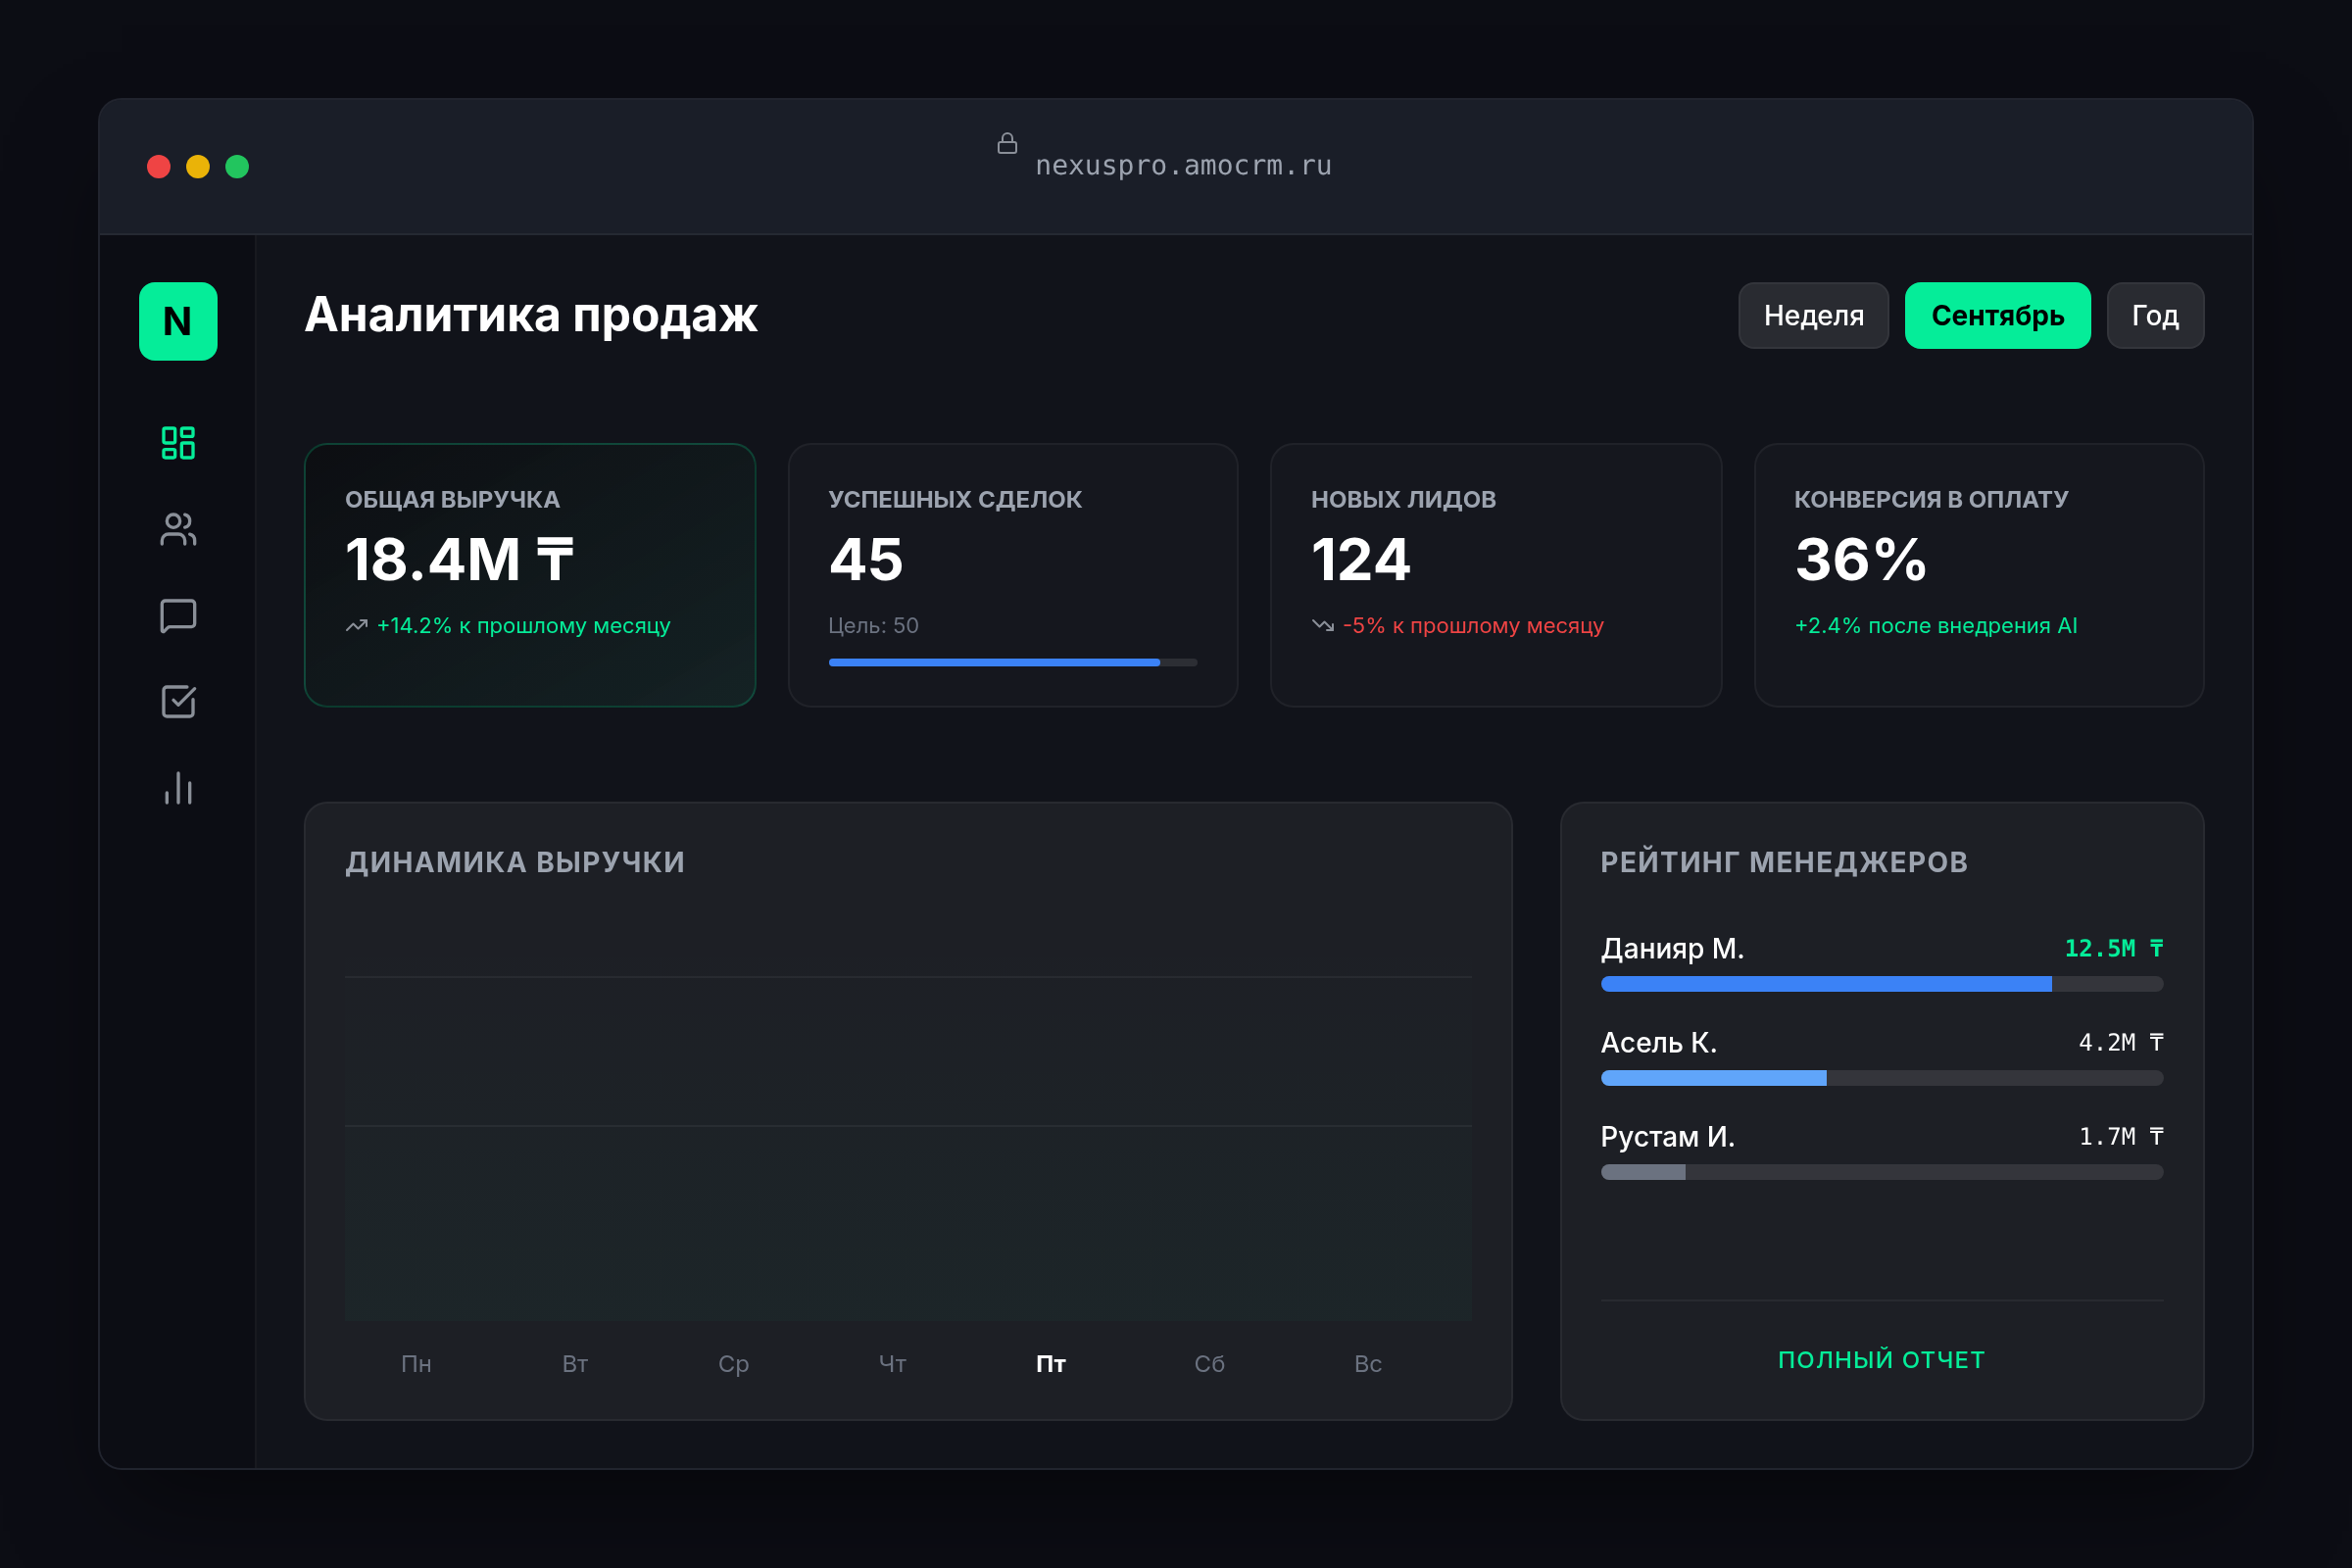Screen dimensions: 2352x1568
Task: Select the Сентябрь period tab
Action: click(x=1997, y=316)
